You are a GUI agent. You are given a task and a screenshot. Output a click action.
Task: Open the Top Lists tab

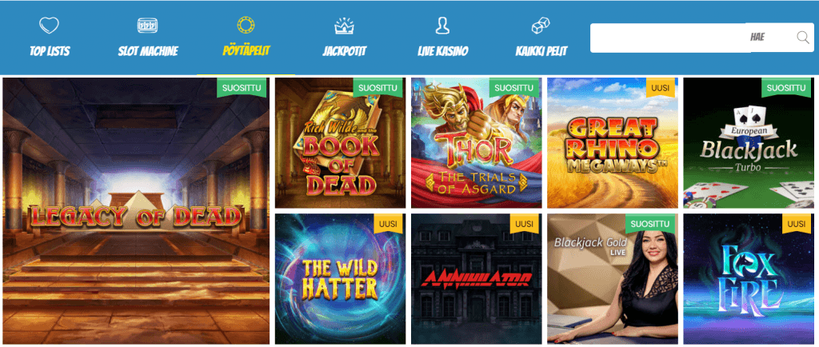tap(50, 51)
